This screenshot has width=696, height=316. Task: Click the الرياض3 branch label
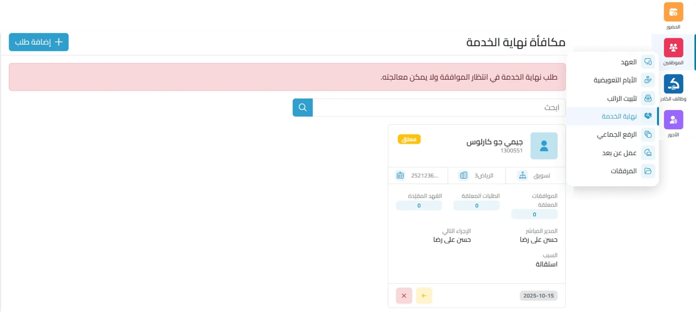point(484,176)
